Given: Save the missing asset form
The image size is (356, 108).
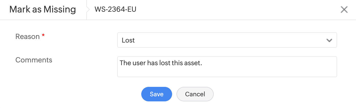Looking at the screenshot, I should tap(157, 94).
